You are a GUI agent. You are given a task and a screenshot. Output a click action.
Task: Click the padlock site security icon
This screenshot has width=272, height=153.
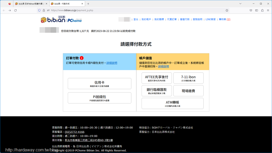[x=44, y=10]
